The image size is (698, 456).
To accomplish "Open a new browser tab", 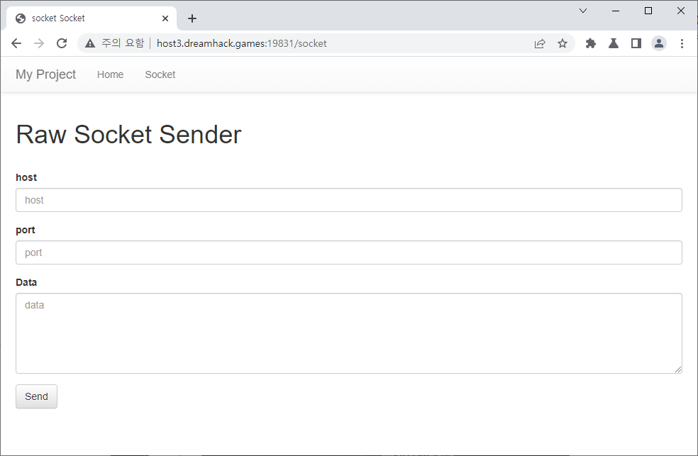I will tap(192, 18).
